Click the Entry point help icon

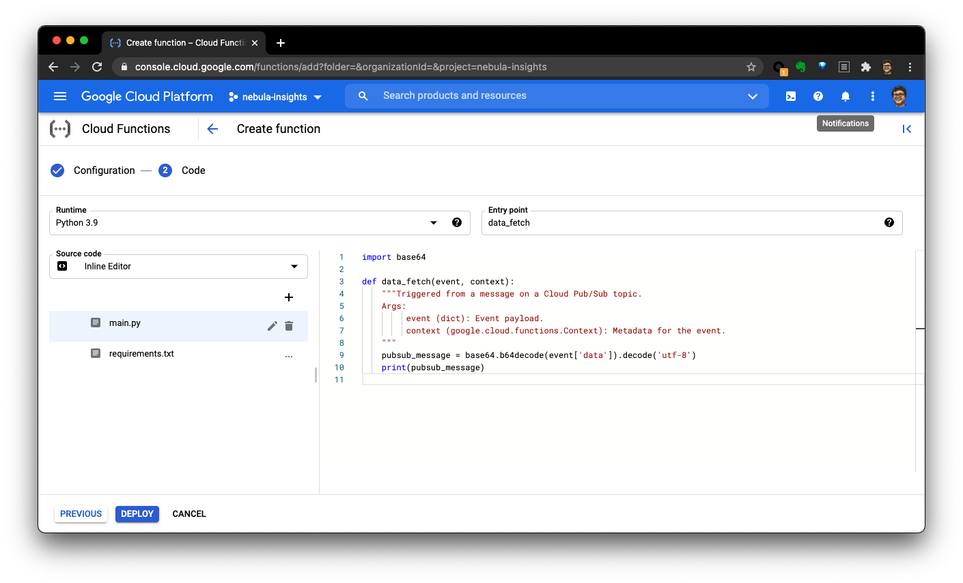point(889,222)
